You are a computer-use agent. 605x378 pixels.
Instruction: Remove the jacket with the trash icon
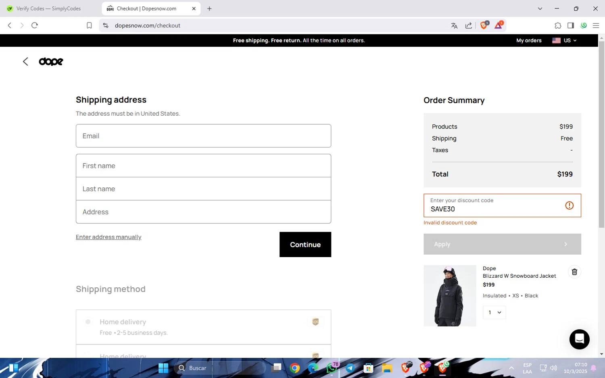tap(574, 272)
